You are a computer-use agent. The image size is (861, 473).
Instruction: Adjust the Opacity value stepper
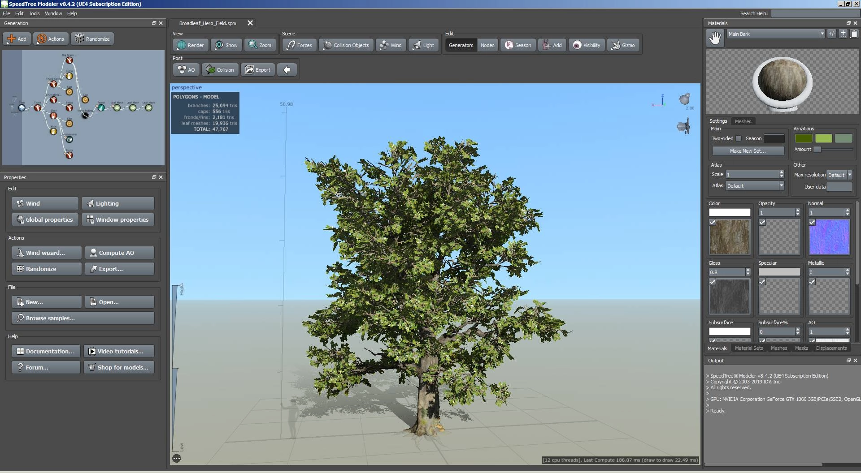pyautogui.click(x=798, y=212)
